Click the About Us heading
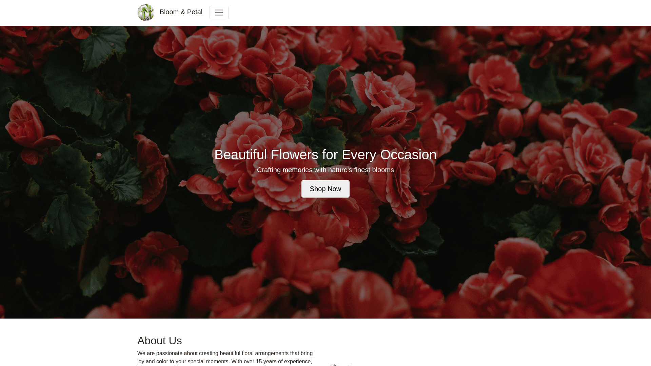The image size is (651, 366). 160,341
